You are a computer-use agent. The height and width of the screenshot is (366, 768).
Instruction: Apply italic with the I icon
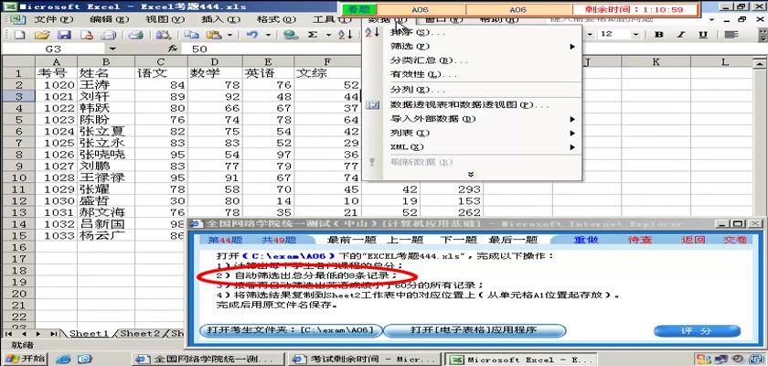click(681, 35)
